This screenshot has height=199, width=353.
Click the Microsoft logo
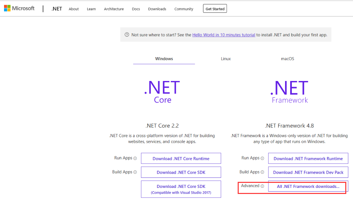[19, 8]
